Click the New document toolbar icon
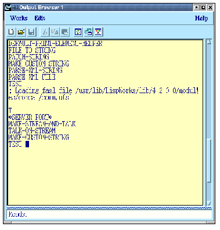Screen dimensions: 220x230 (11, 32)
